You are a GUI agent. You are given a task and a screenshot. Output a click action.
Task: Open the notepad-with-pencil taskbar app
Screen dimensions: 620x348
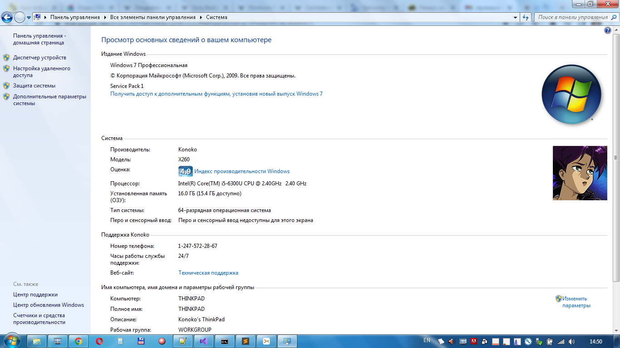pos(183,341)
